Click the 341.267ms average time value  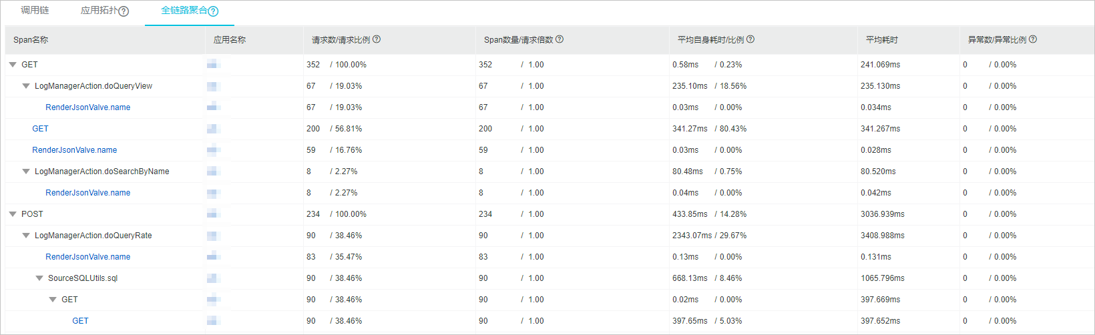pos(881,129)
